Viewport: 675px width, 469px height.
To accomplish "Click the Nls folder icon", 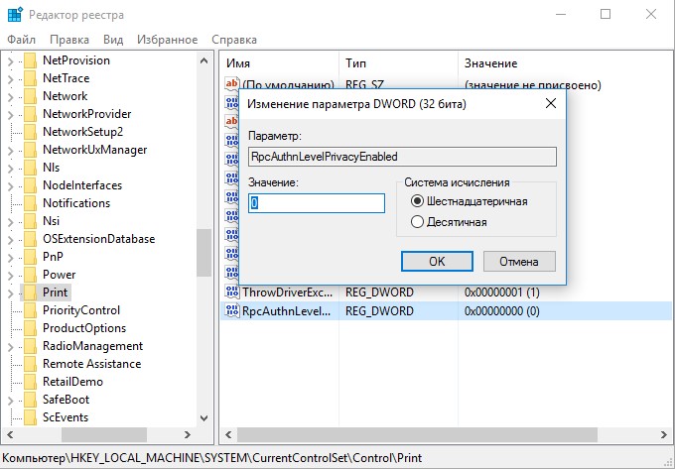I will [30, 168].
